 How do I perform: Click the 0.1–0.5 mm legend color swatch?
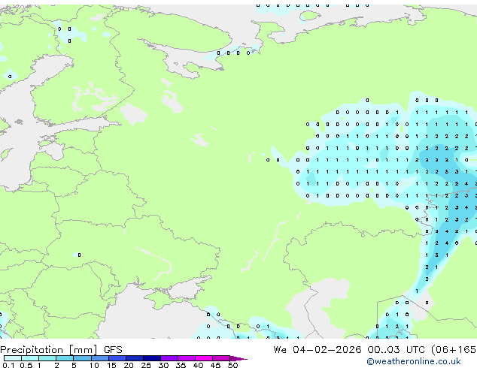click(13, 358)
